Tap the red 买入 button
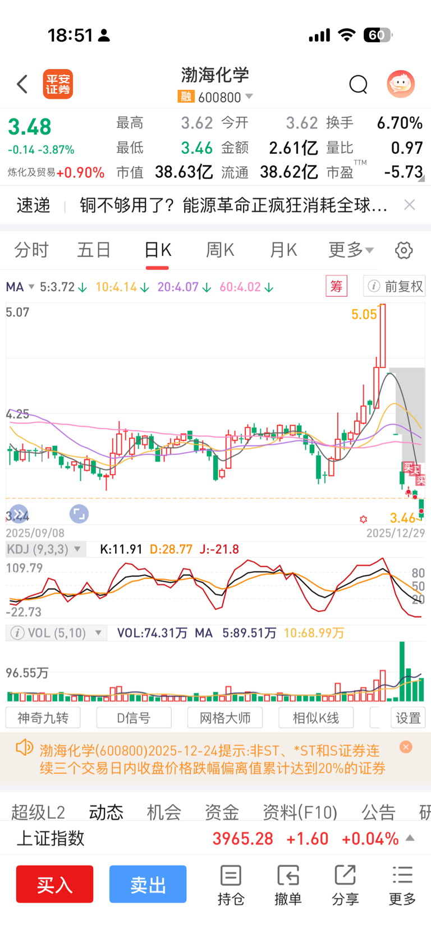Image resolution: width=431 pixels, height=937 pixels. click(54, 884)
